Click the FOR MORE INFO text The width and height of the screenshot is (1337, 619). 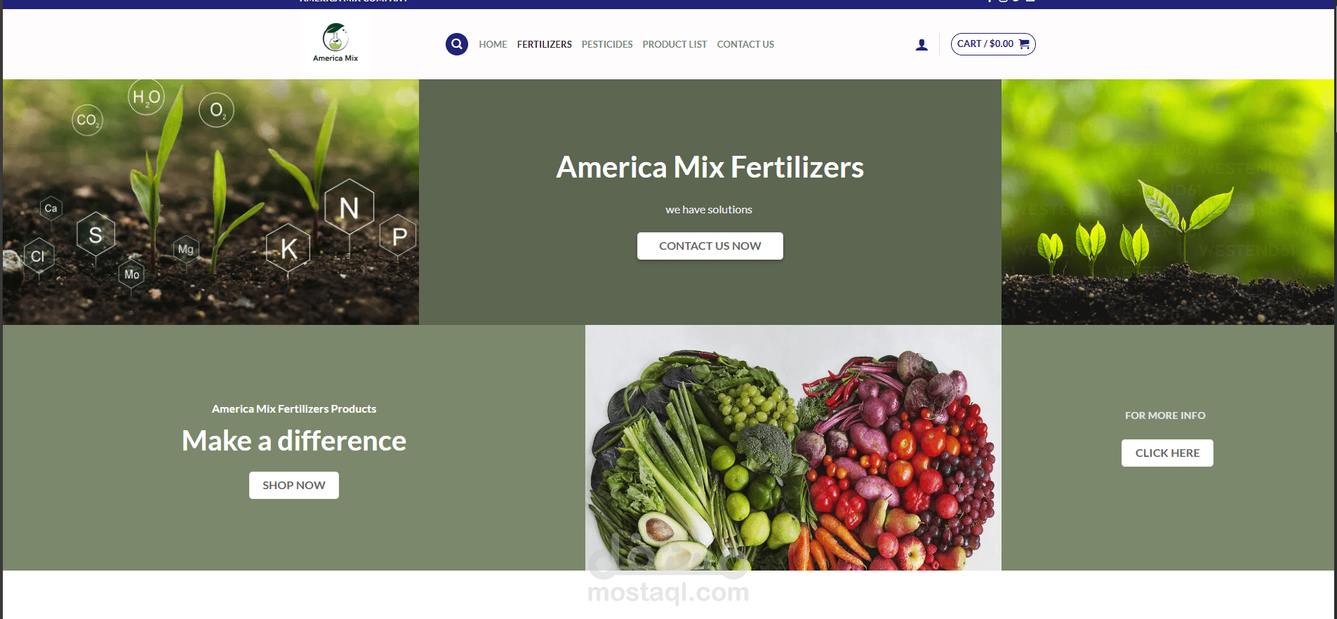point(1165,415)
